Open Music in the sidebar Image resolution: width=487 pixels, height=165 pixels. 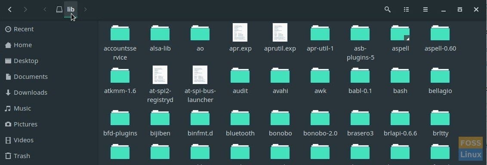tap(18, 108)
